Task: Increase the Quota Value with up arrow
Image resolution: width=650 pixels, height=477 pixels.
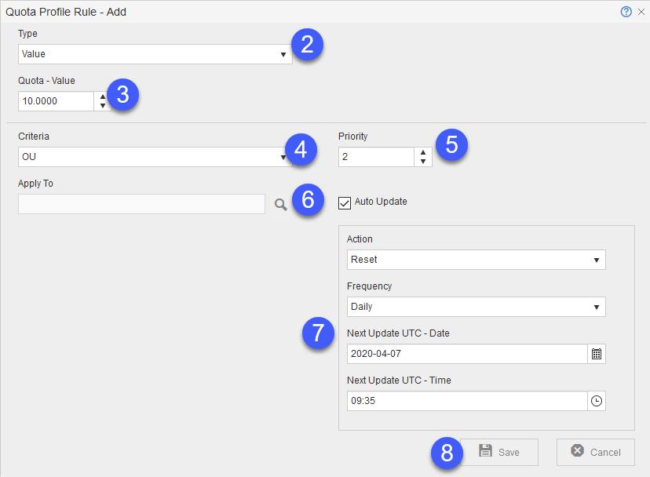Action: [x=103, y=96]
